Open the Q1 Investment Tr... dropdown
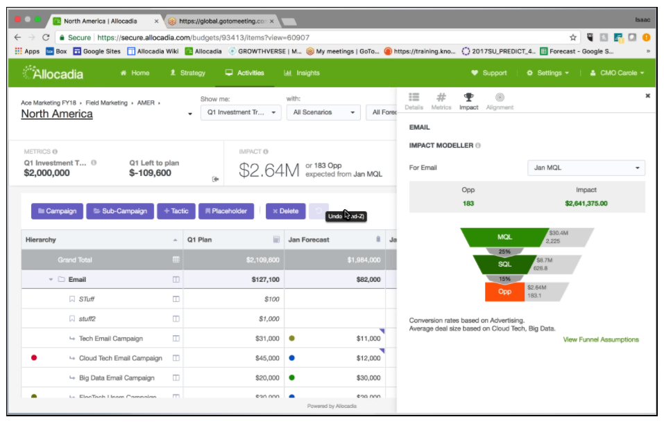This screenshot has width=664, height=426. click(x=241, y=112)
